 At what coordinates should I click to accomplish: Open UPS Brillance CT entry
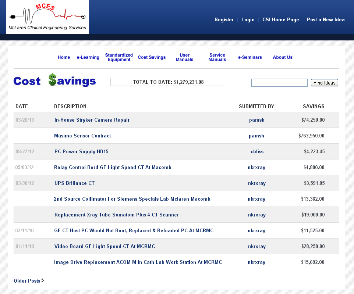tap(74, 183)
